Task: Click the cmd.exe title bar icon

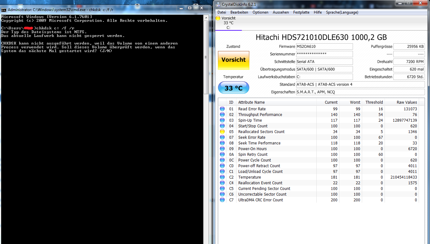Action: point(4,9)
